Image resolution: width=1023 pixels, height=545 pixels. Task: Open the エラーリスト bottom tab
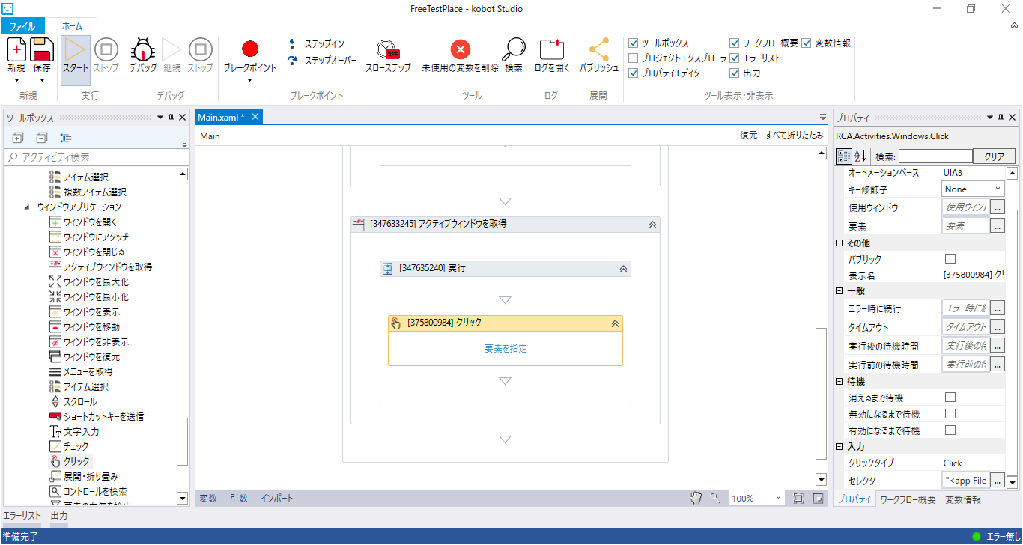(22, 516)
